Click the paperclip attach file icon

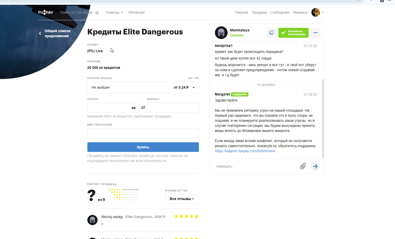[303, 166]
